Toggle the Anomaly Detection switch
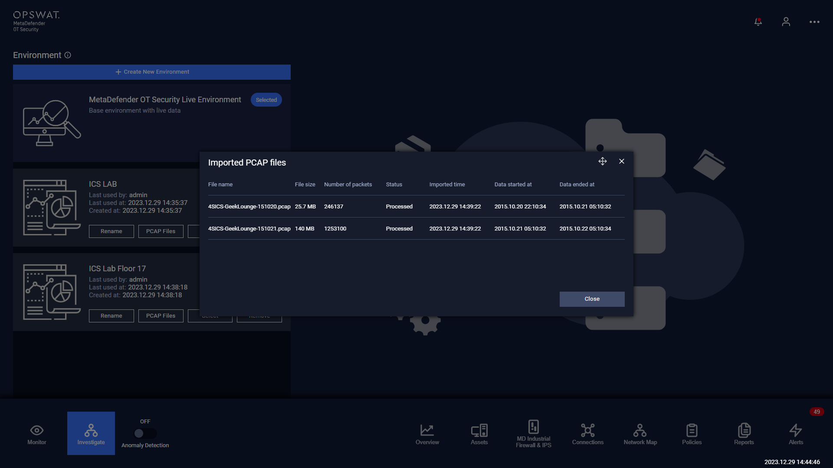Screen dimensions: 833x468 tap(145, 433)
